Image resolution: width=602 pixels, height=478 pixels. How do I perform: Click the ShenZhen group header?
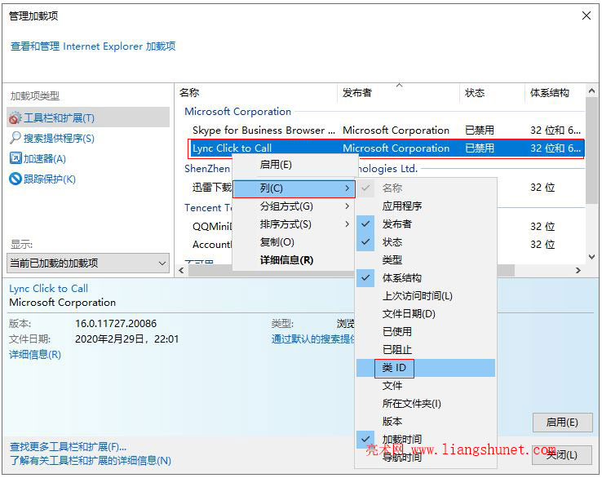pos(207,169)
